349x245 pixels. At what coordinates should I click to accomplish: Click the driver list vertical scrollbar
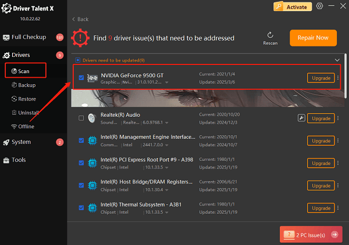point(346,75)
